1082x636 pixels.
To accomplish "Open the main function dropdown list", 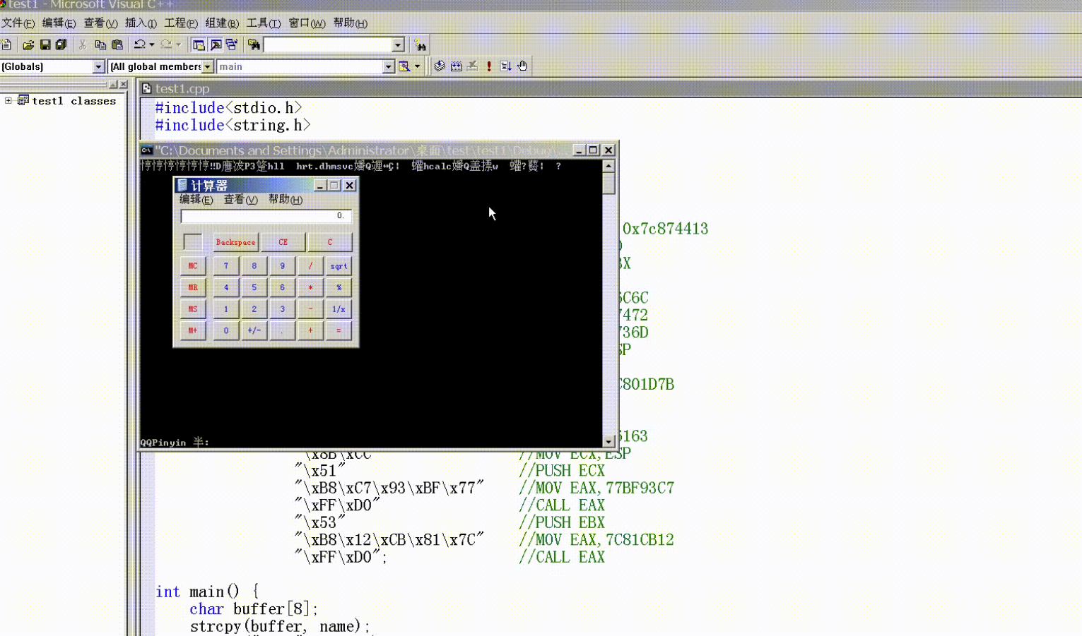I will pyautogui.click(x=388, y=66).
